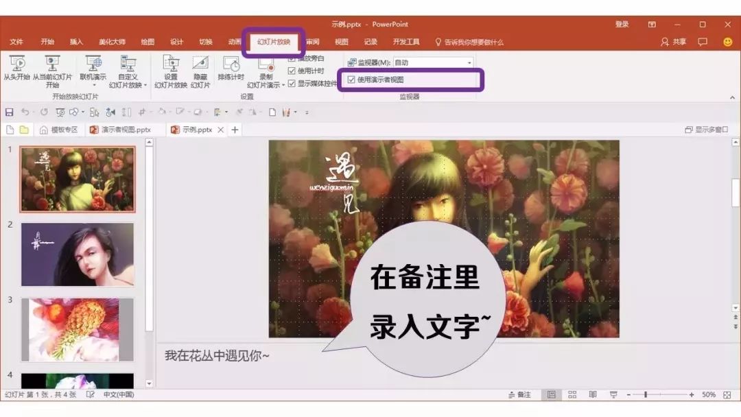This screenshot has width=741, height=417.
Task: Open the 文件 menu tab
Action: pos(16,42)
